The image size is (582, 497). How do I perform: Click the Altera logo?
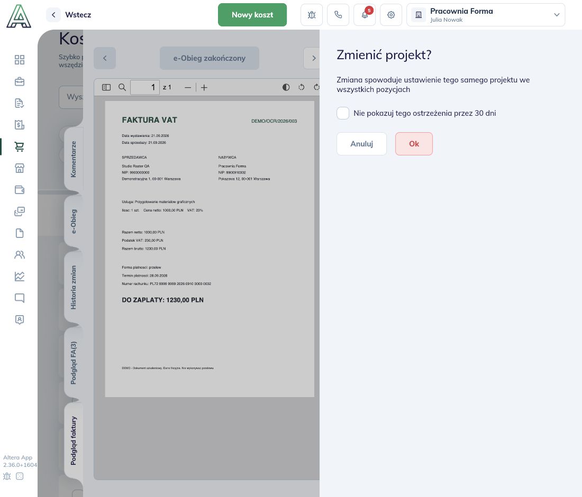[x=19, y=16]
